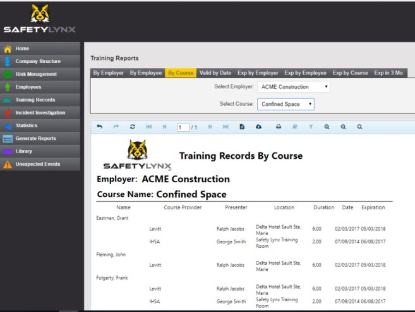
Task: Open the Select Course dropdown
Action: tap(286, 104)
